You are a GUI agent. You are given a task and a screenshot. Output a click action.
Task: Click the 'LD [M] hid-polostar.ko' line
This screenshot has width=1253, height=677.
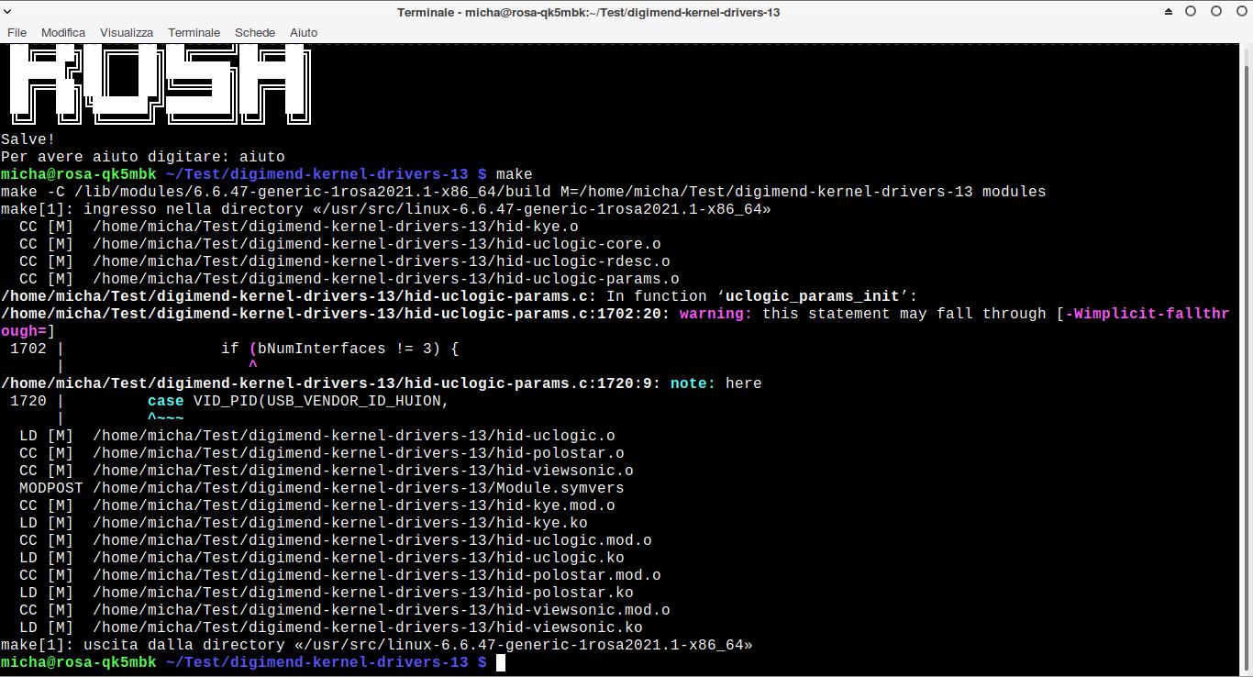327,593
